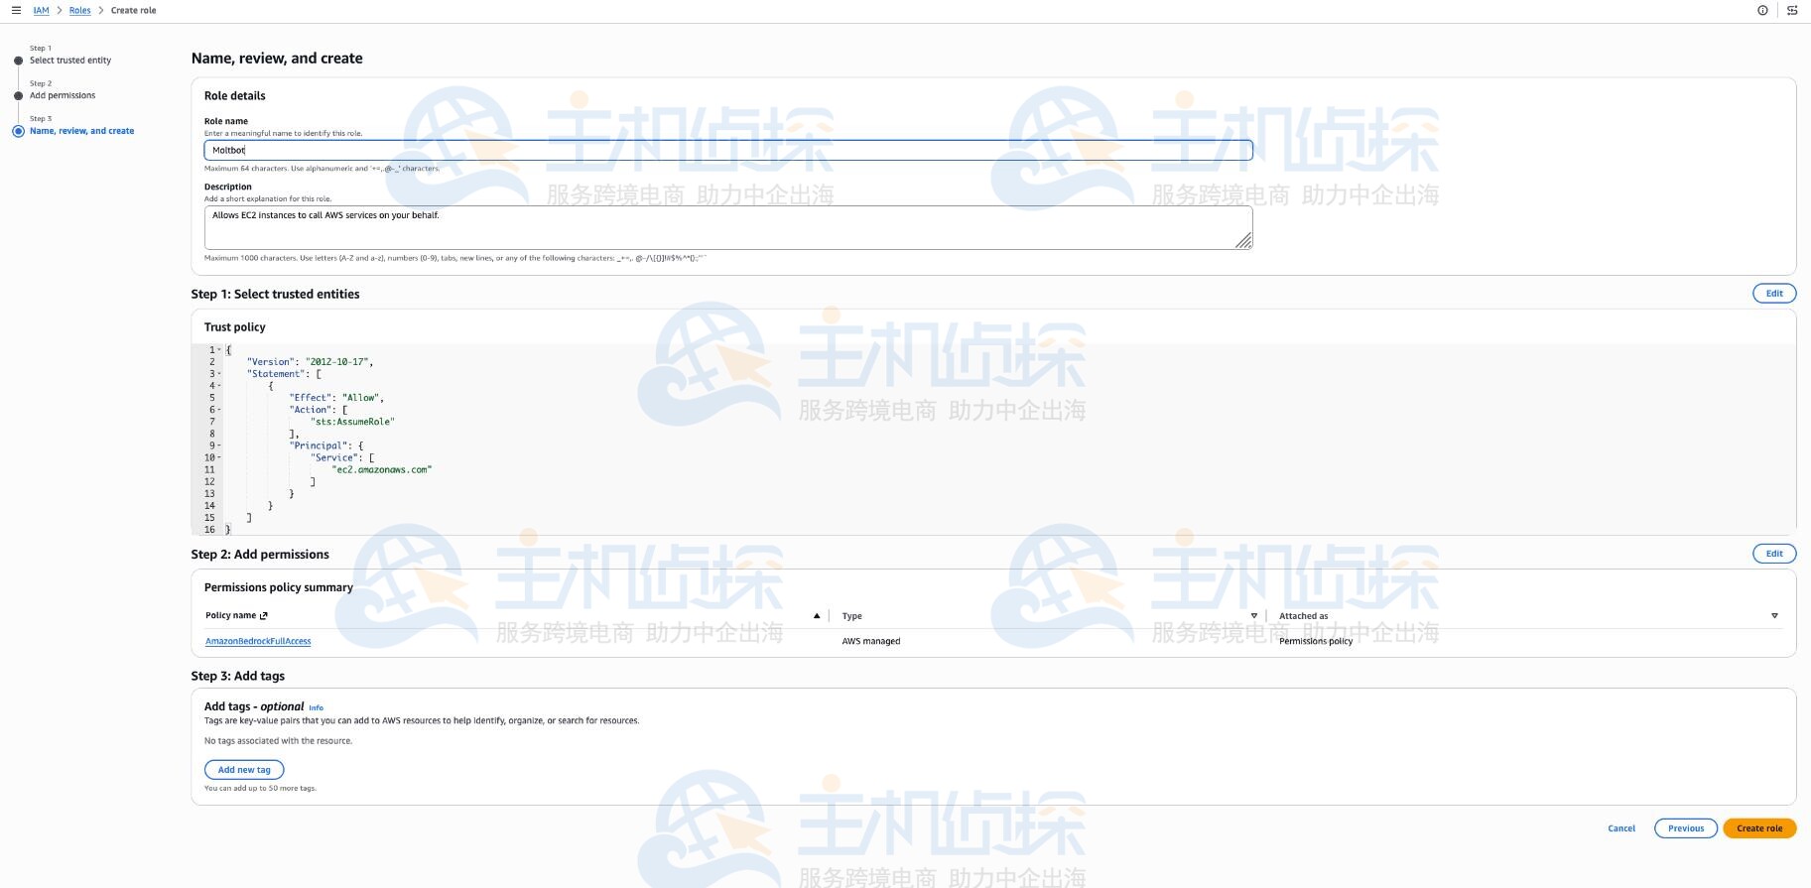This screenshot has height=888, width=1811.
Task: Open the hamburger navigation menu
Action: (x=16, y=10)
